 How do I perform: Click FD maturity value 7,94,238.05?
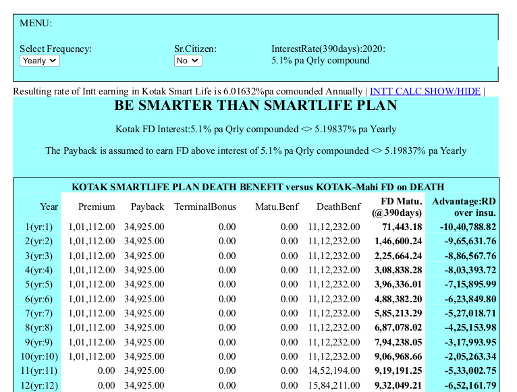pos(398,343)
